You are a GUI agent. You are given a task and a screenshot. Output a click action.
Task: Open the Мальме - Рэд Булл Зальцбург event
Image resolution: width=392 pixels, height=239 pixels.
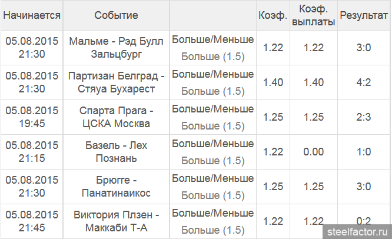116,48
